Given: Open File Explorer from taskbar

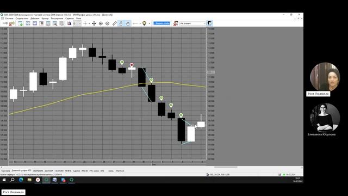Looking at the screenshot, I should tap(29, 180).
